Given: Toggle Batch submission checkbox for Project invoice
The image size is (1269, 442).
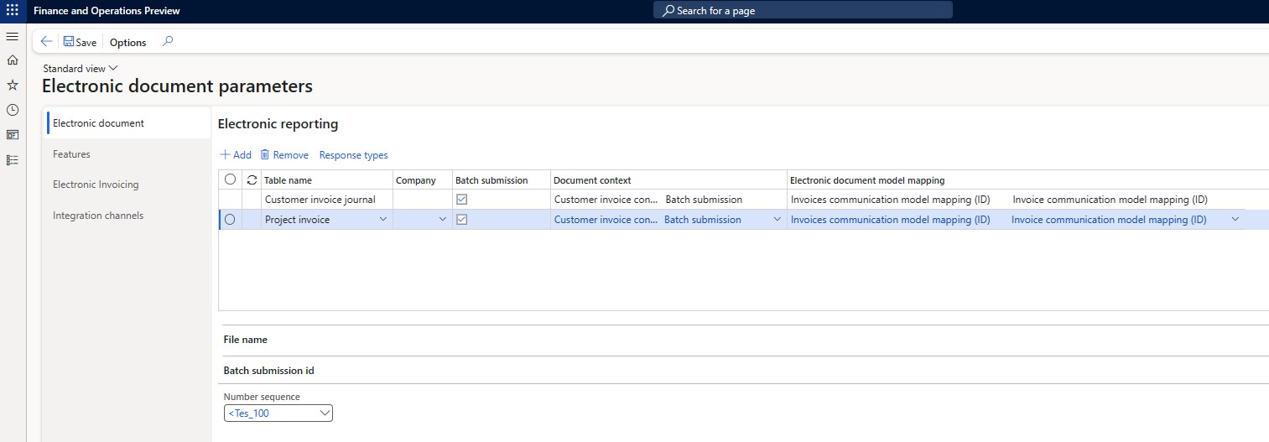Looking at the screenshot, I should [461, 220].
